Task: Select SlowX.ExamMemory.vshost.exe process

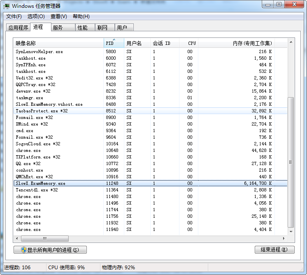Action: click(x=150, y=104)
